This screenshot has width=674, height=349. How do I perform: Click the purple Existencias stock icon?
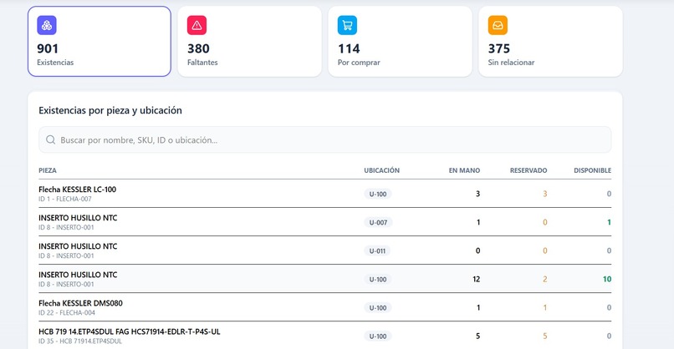(47, 25)
